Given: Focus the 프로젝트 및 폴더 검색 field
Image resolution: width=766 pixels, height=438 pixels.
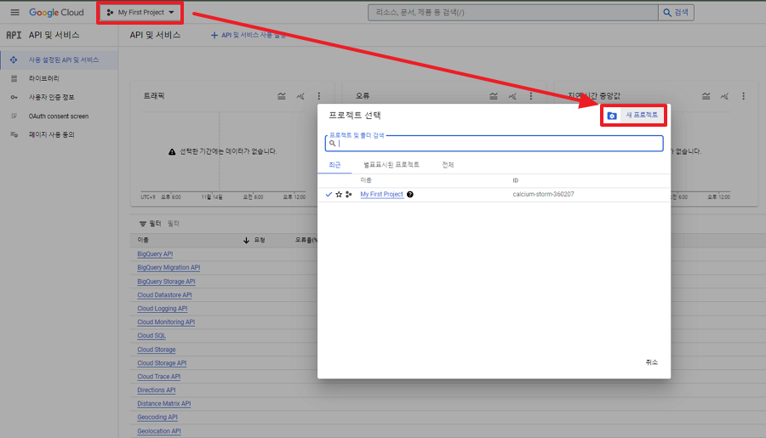Looking at the screenshot, I should pyautogui.click(x=494, y=143).
